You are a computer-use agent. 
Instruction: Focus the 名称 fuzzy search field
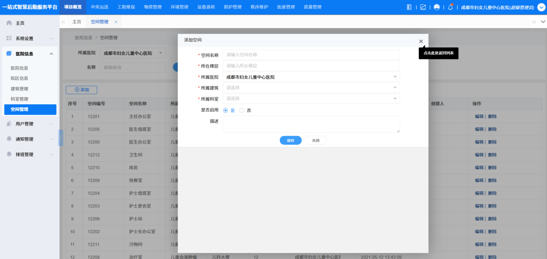coord(133,67)
